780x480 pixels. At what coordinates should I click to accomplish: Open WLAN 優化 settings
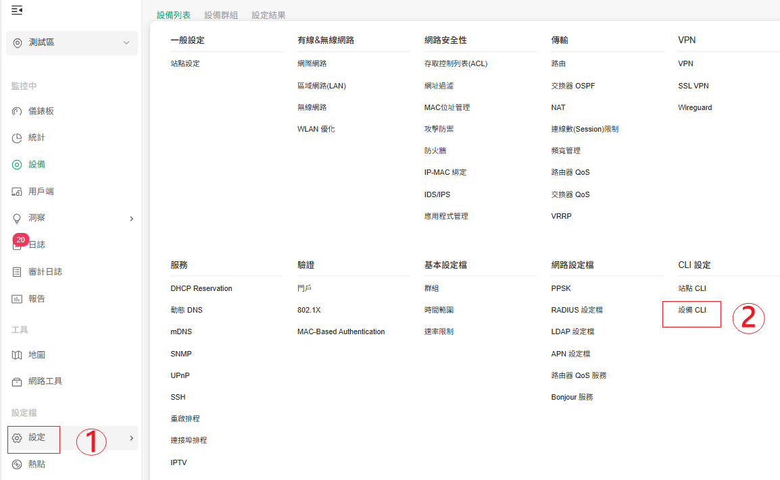(x=316, y=129)
